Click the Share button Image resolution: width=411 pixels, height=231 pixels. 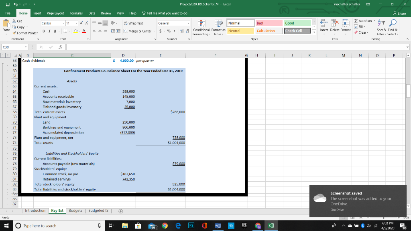pyautogui.click(x=399, y=13)
